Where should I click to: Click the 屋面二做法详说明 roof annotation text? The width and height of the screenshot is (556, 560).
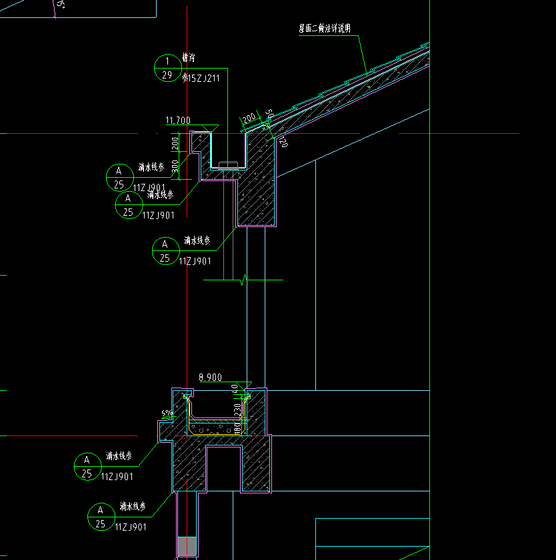325,28
